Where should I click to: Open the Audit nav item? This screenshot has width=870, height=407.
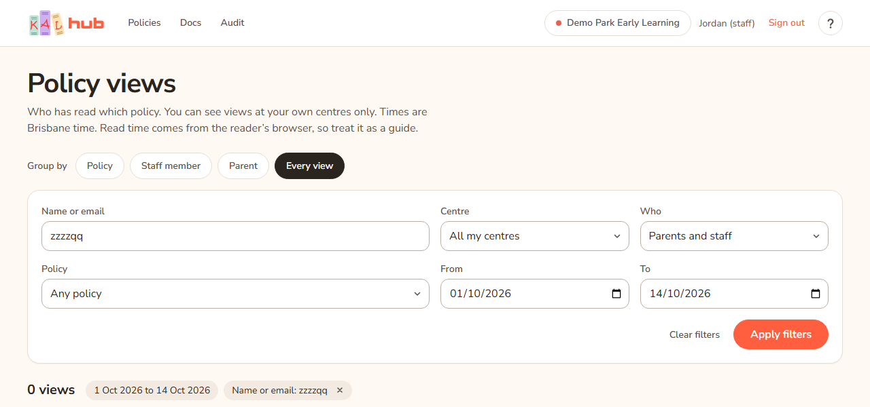[232, 23]
